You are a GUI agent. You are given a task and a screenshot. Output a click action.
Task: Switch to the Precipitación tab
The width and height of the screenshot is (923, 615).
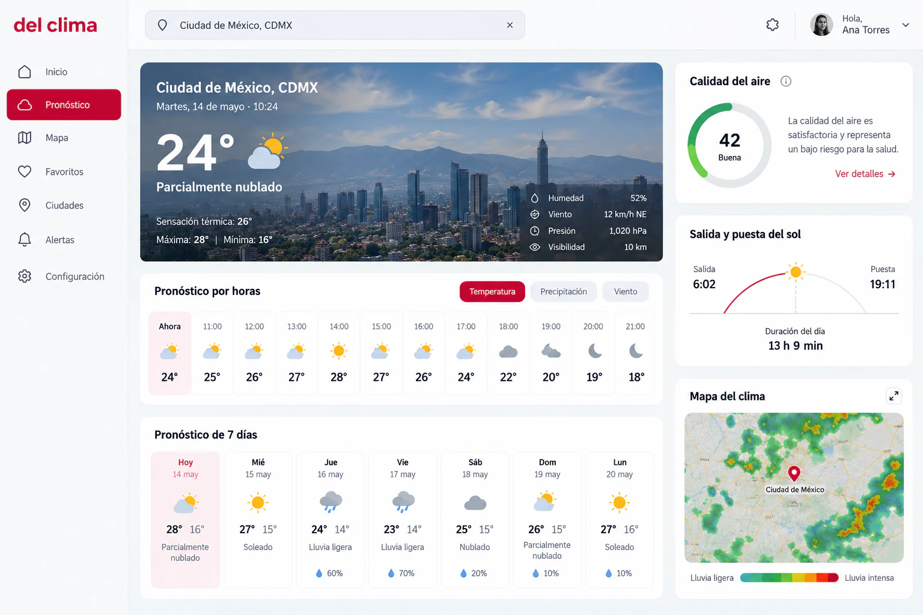point(564,291)
